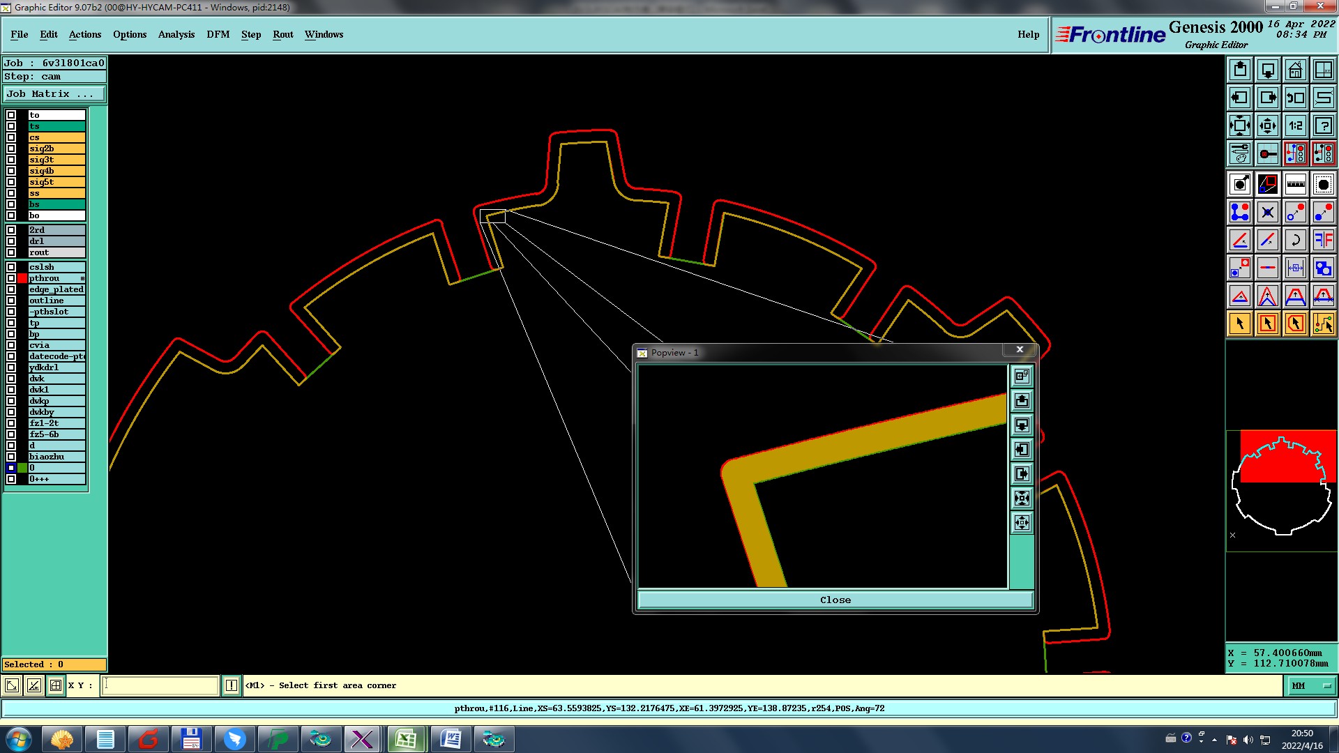Click the pan right view icon

coord(1268,98)
